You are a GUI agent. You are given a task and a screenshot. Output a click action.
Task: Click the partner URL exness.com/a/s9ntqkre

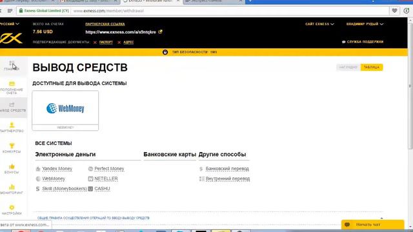pyautogui.click(x=121, y=32)
